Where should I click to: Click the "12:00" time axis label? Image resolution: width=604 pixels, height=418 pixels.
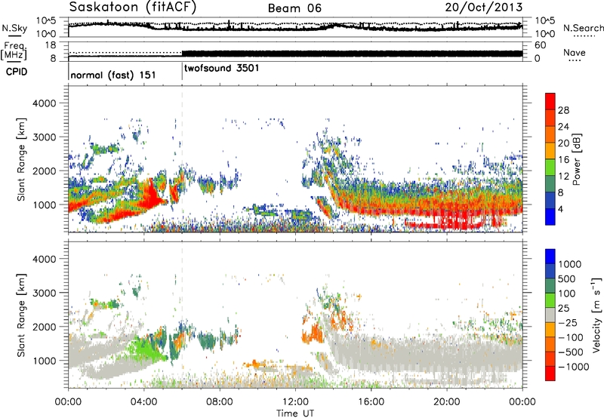click(x=295, y=402)
